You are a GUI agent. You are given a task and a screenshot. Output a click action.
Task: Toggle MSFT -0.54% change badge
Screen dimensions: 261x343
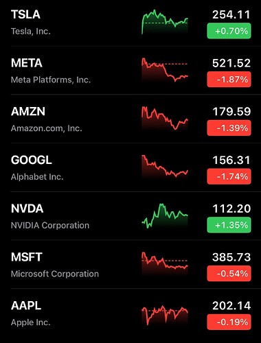coord(229,274)
